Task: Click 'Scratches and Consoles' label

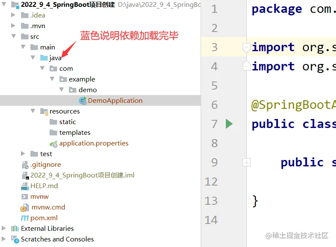Action: tap(58, 239)
